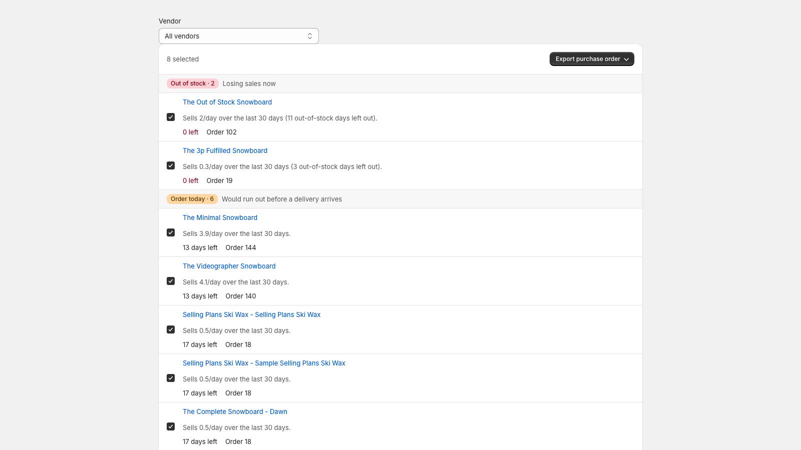Viewport: 801px width, 450px height.
Task: Click Order 140 quantity text
Action: tap(241, 296)
